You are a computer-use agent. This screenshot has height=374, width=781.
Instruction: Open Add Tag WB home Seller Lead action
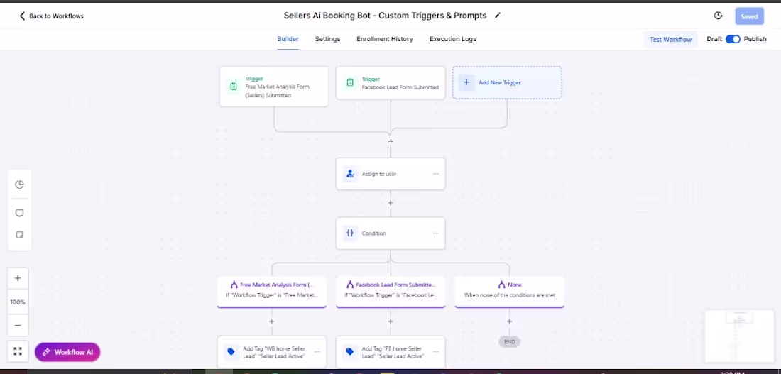click(x=271, y=352)
